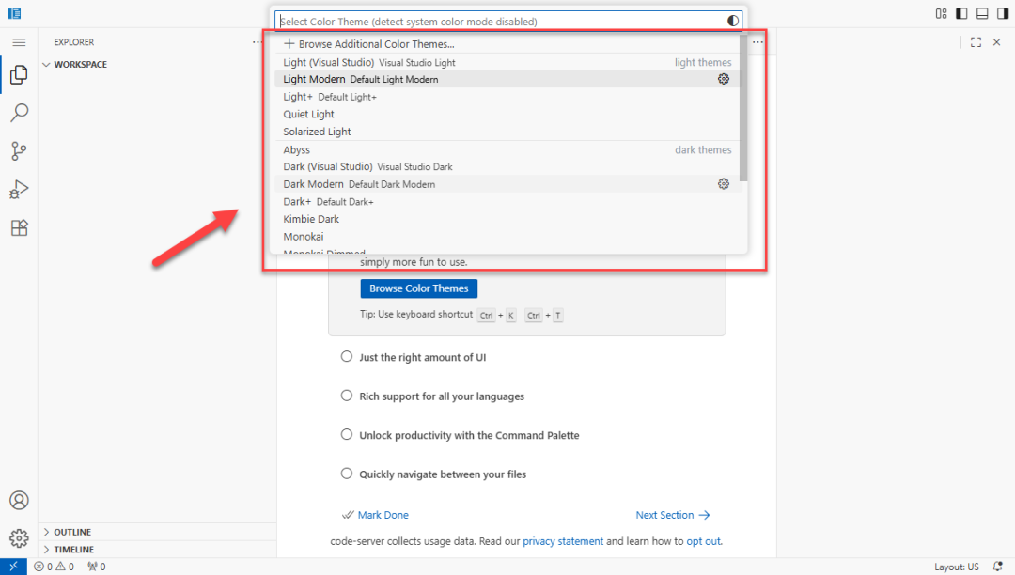The image size is (1015, 575).
Task: Expand the TIMELINE section
Action: pos(73,550)
